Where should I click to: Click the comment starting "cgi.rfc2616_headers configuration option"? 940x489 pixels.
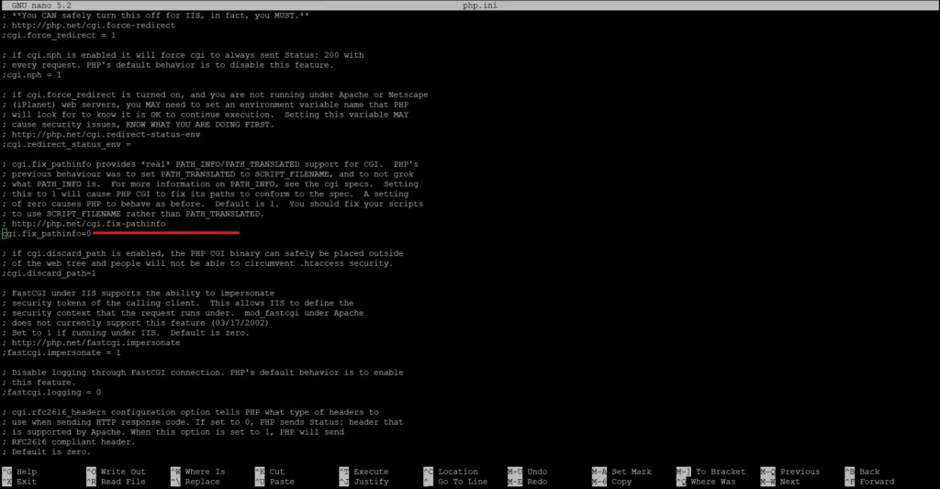click(x=190, y=412)
